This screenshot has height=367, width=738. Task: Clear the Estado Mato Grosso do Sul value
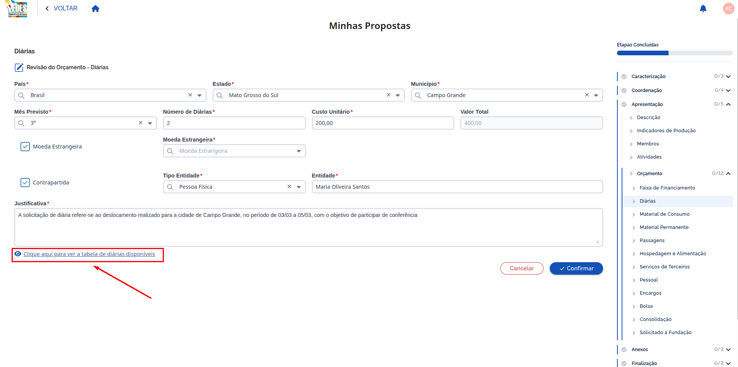pos(389,95)
